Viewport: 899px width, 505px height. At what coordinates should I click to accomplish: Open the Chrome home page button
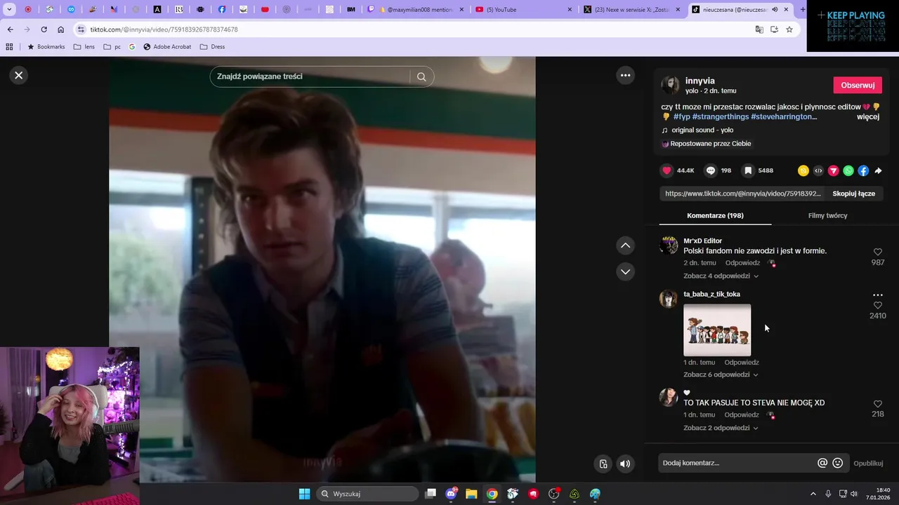[60, 29]
